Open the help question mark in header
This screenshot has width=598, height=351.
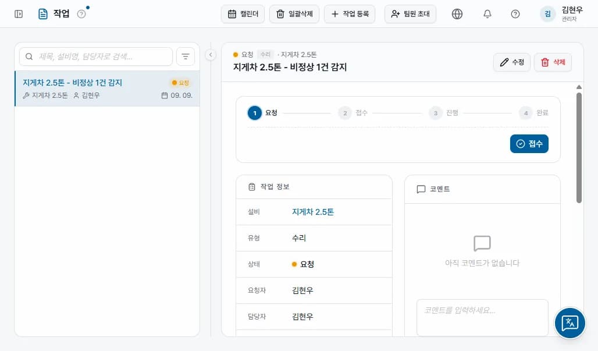pos(515,14)
